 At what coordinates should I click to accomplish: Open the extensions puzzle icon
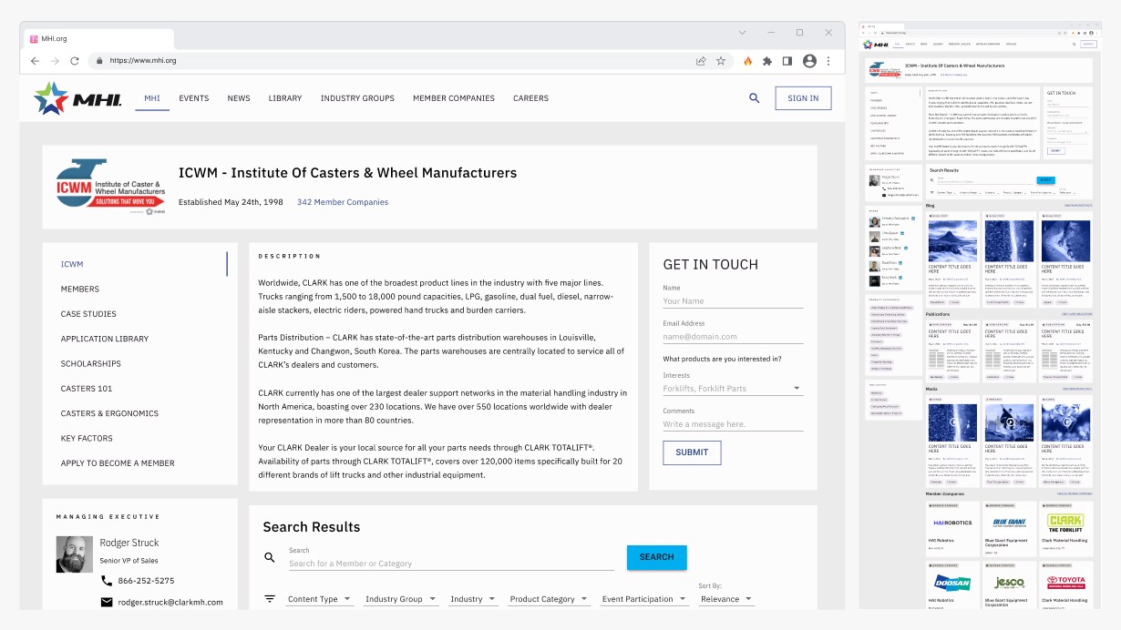(767, 61)
